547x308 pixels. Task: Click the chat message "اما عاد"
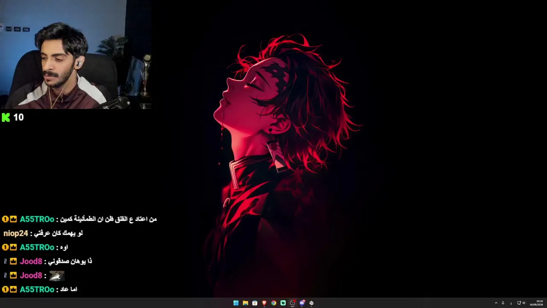[x=69, y=290]
